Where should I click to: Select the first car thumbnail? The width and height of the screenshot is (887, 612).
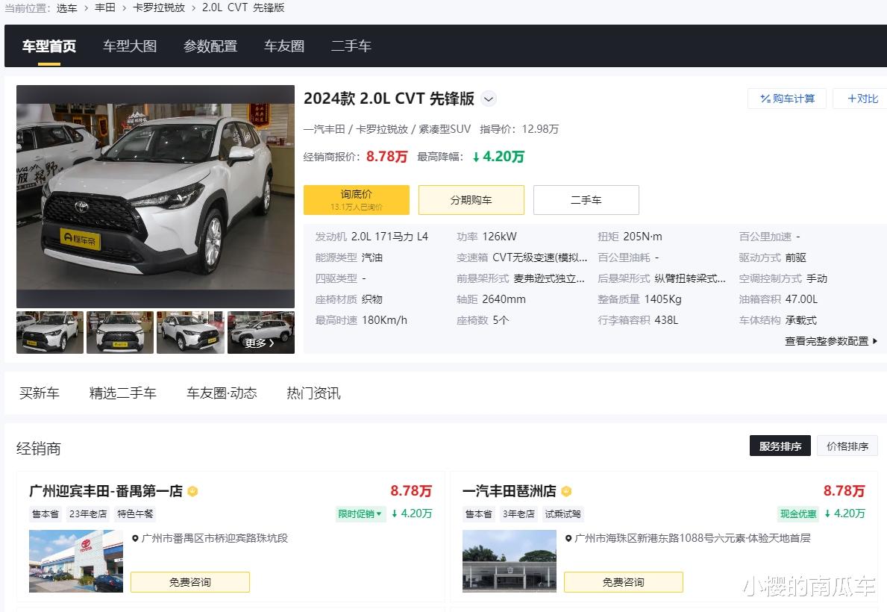tap(50, 332)
